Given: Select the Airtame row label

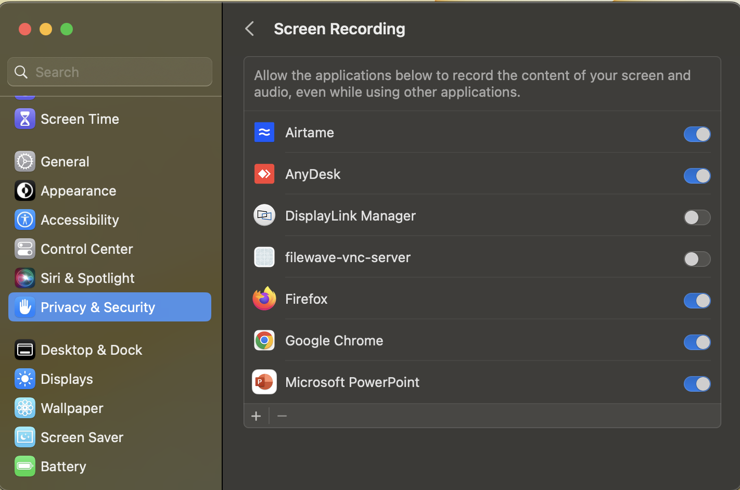Looking at the screenshot, I should (310, 133).
